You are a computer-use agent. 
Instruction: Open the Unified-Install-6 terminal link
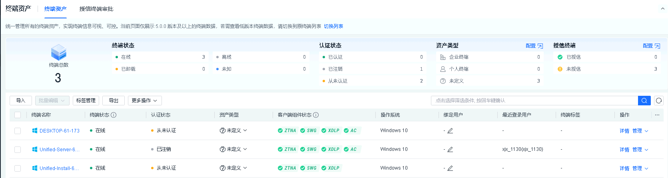[59, 168]
